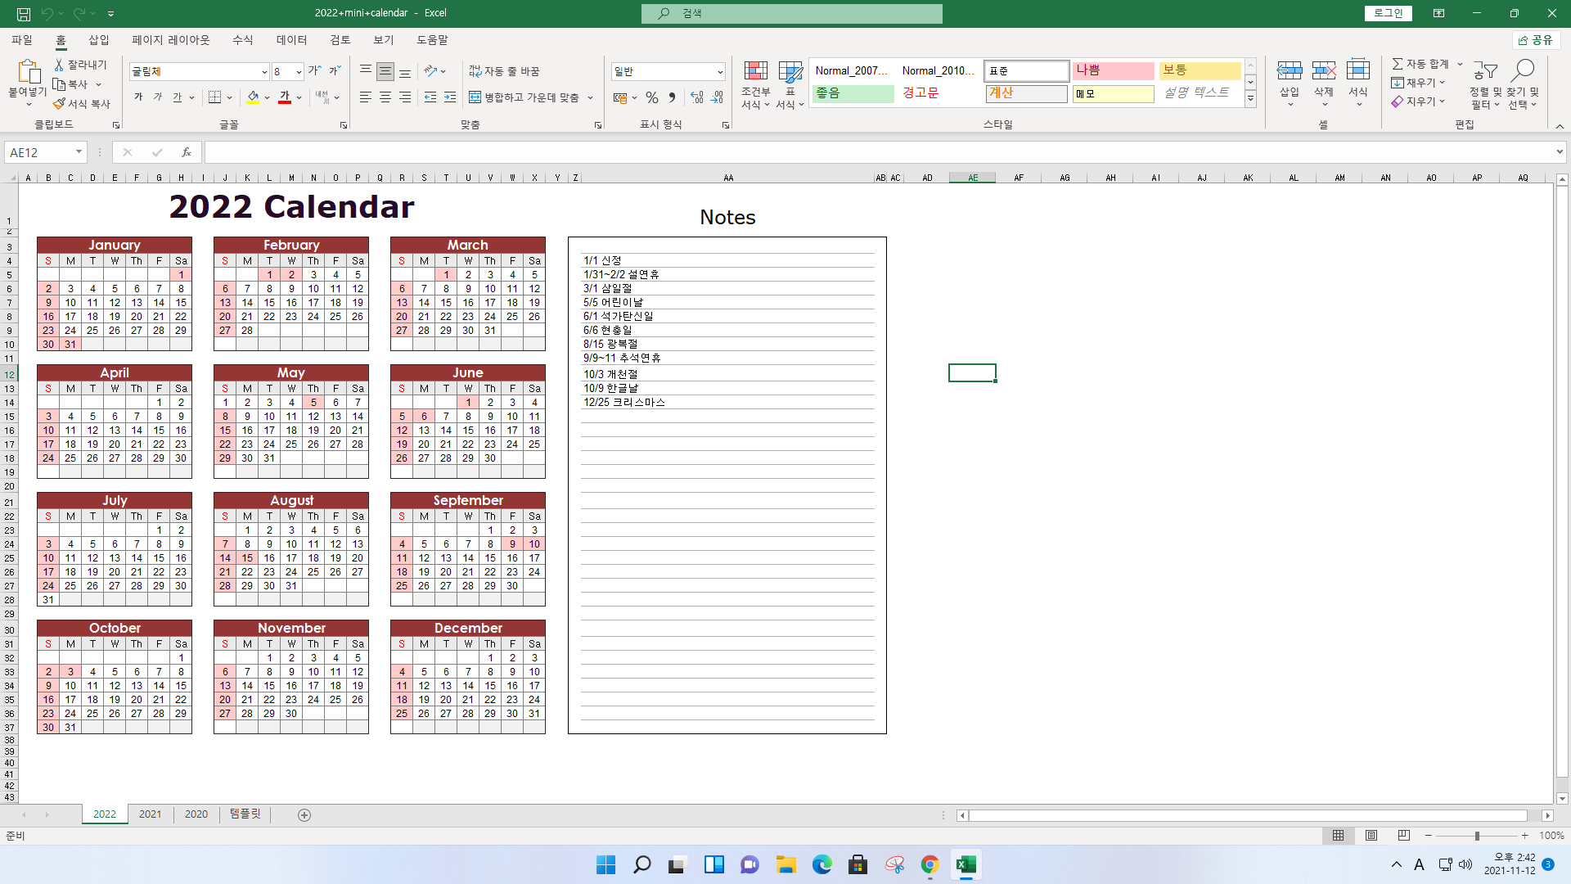The width and height of the screenshot is (1571, 884).
Task: Open the Name Box dropdown arrow
Action: tap(79, 152)
